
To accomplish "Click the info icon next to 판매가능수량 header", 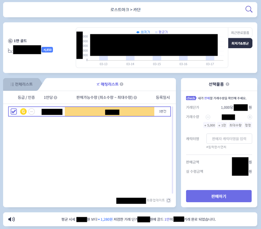I will 135,98.
